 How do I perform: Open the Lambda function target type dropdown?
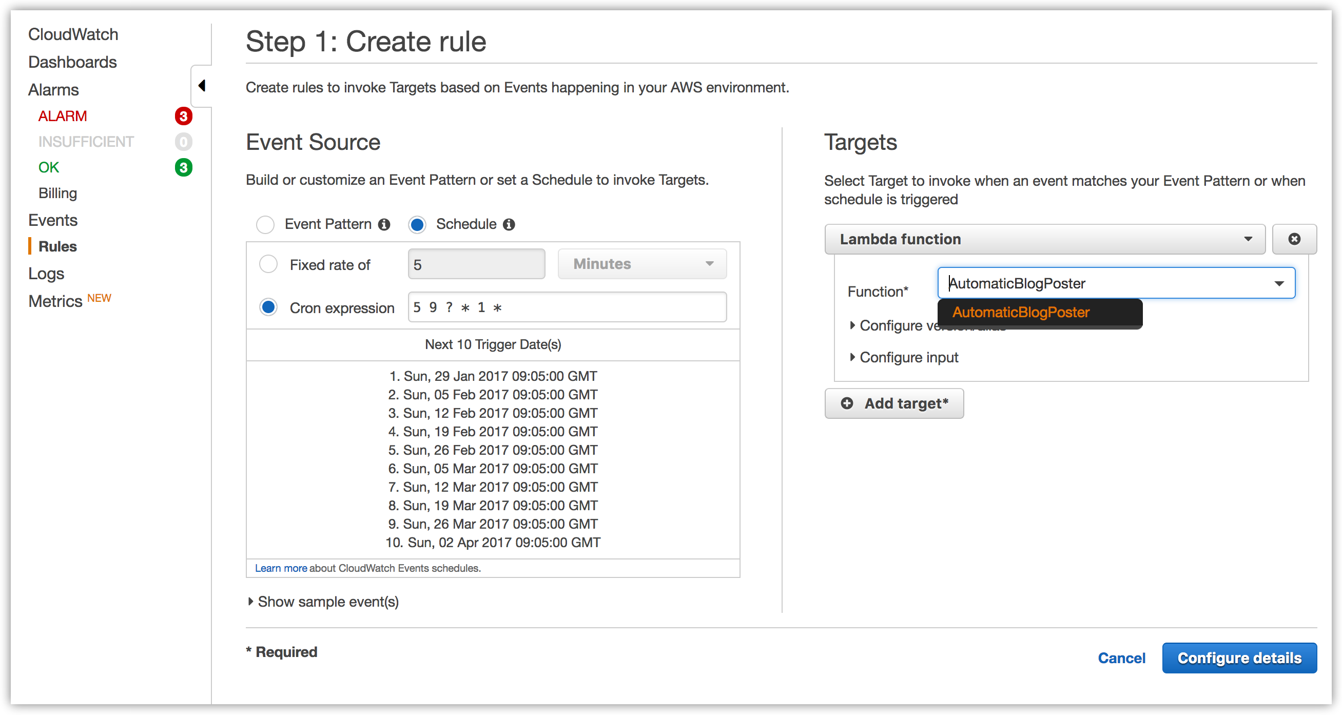[1044, 239]
